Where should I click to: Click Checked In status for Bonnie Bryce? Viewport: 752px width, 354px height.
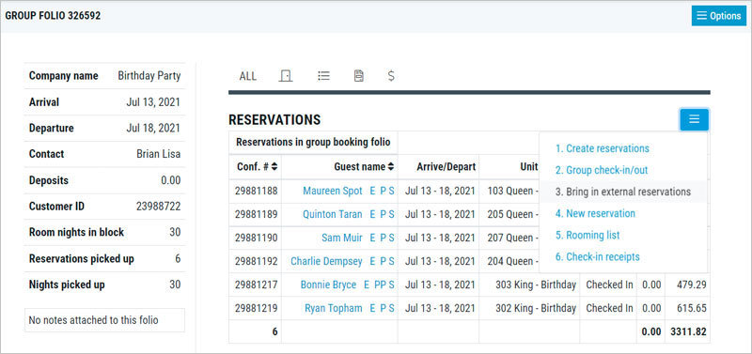(x=609, y=285)
